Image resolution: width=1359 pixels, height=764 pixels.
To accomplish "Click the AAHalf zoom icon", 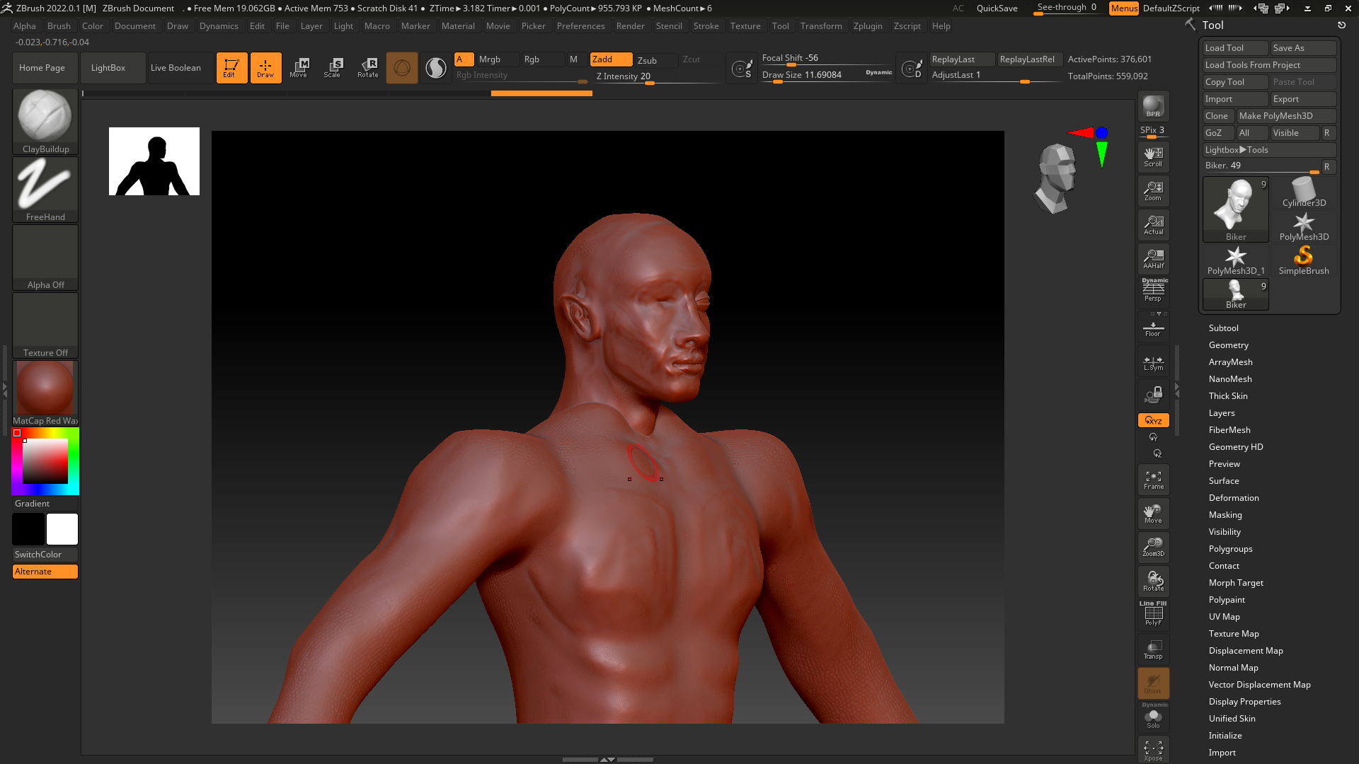I will pos(1153,259).
